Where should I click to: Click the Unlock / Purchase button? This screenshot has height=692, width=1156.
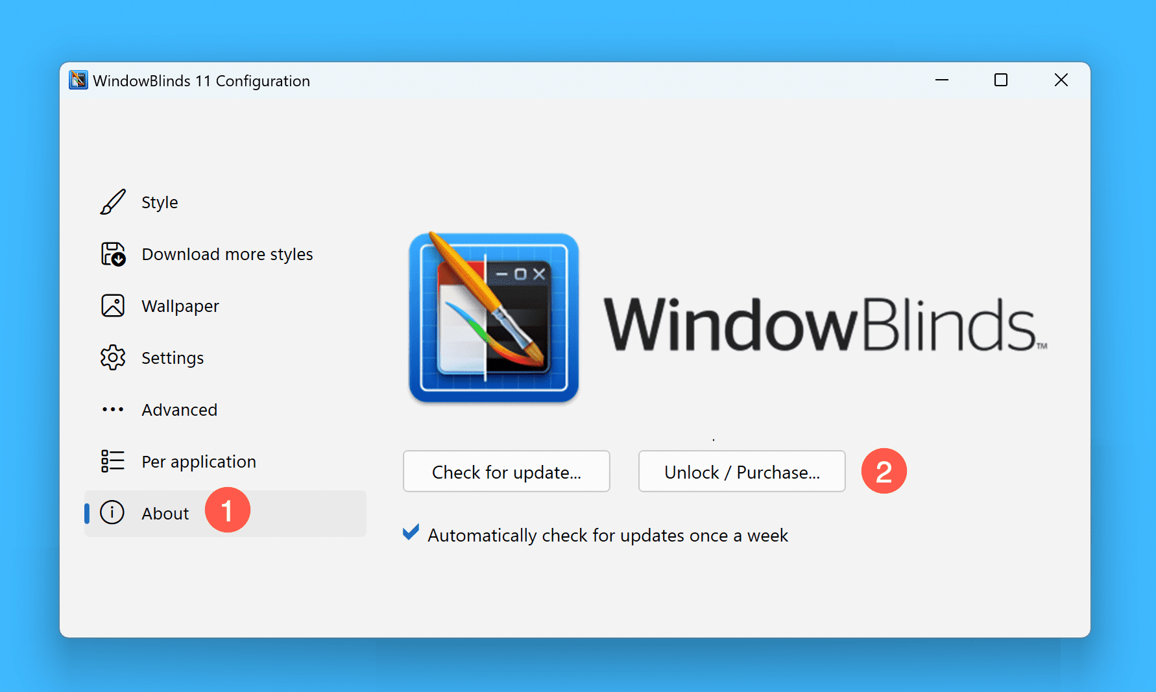742,471
